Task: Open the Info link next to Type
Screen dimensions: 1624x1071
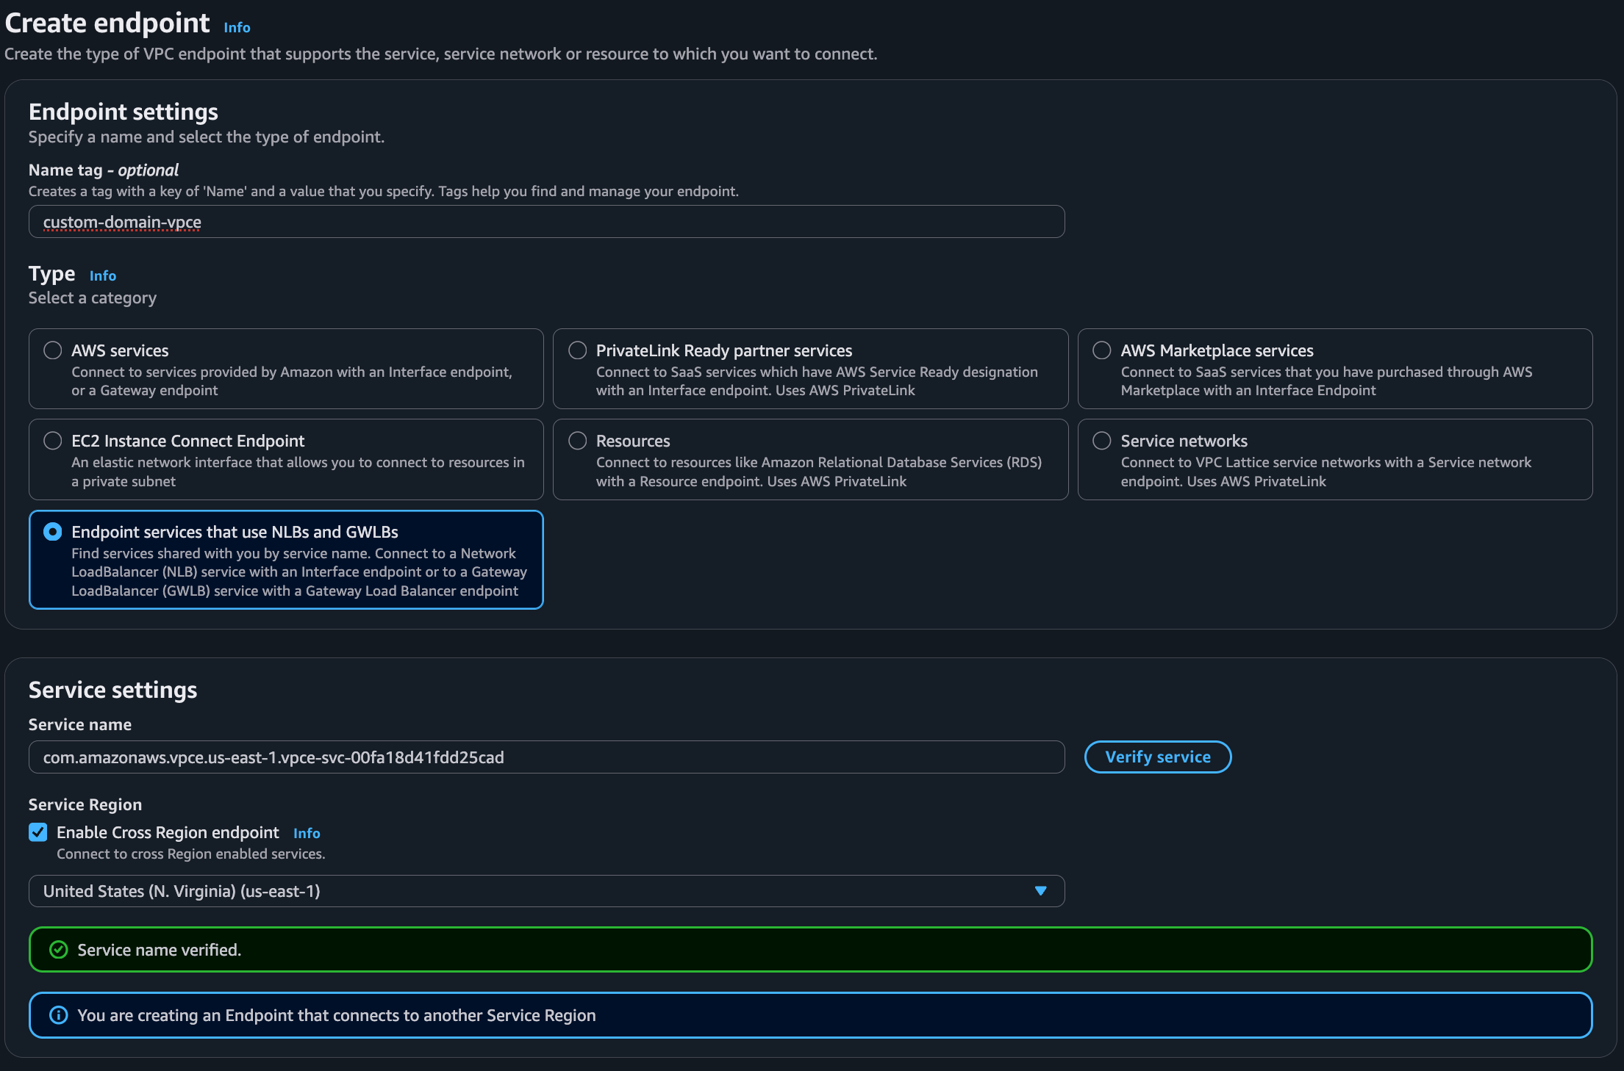Action: pyautogui.click(x=102, y=275)
